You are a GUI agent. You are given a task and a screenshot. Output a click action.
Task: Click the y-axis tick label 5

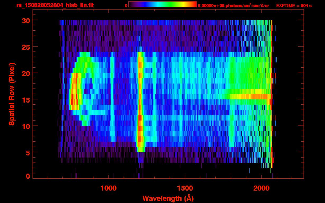click(27, 153)
